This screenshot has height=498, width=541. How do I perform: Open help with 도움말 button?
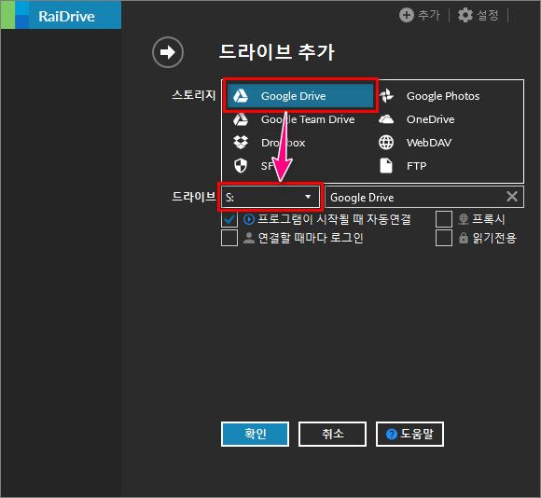[x=409, y=434]
